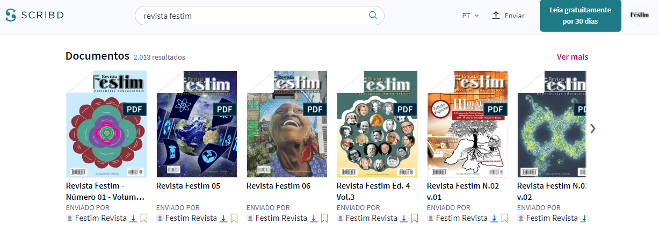
Task: Click download icon under Revista Festim 05
Action: pyautogui.click(x=223, y=218)
